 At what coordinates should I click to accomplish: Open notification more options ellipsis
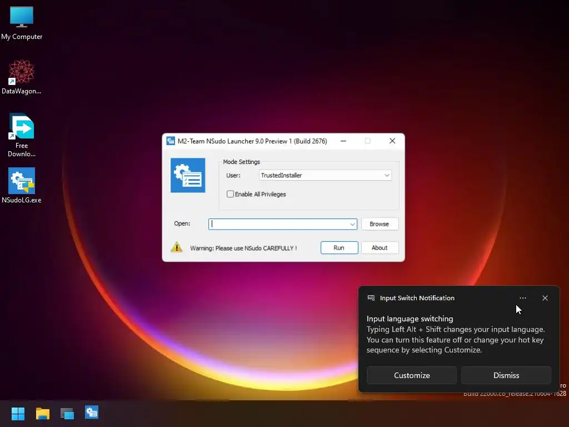tap(522, 298)
